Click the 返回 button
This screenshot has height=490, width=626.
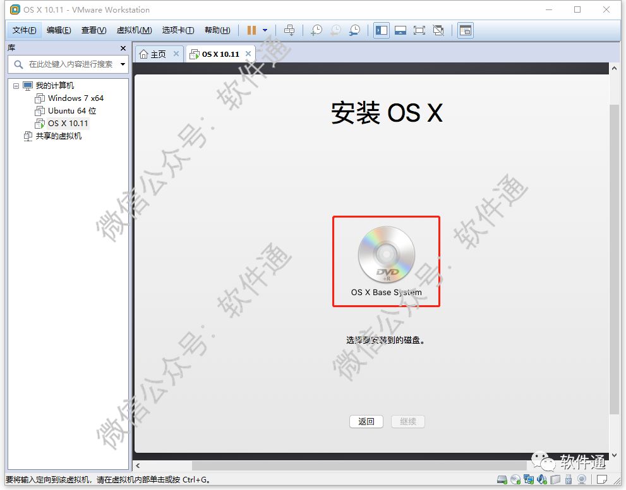[x=366, y=421]
